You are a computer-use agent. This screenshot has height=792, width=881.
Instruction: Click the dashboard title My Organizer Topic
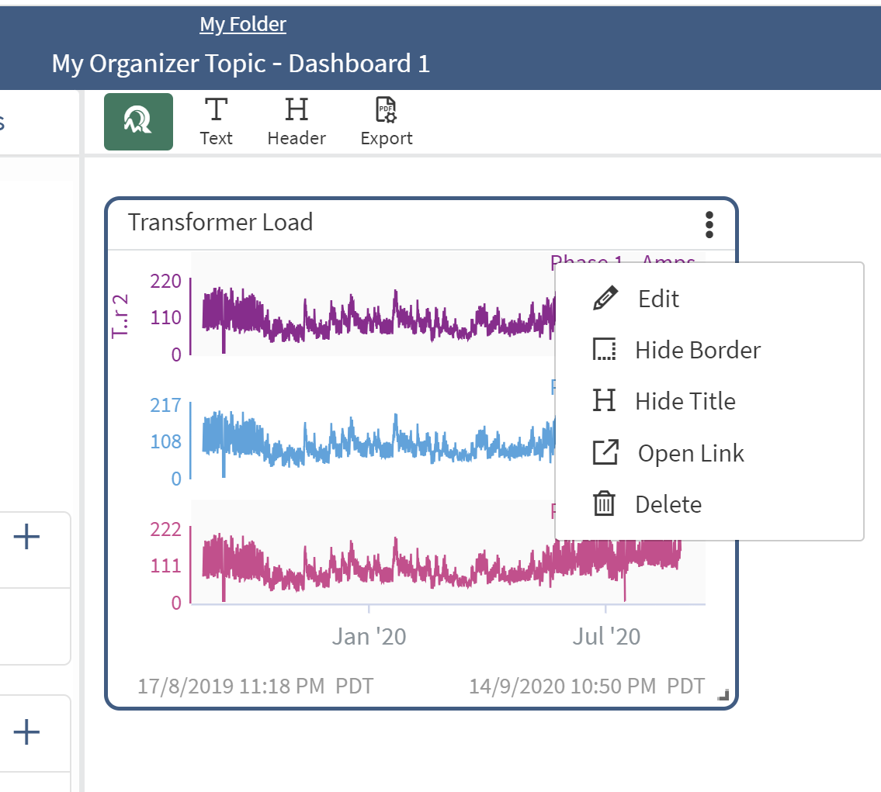[x=241, y=64]
